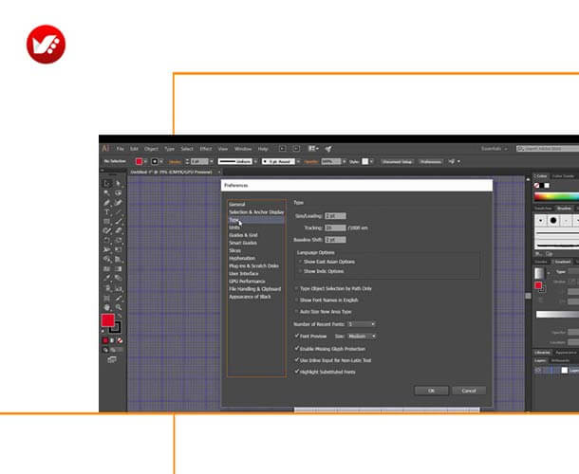This screenshot has height=474, width=579.
Task: Select the Lasso tool
Action: click(118, 193)
